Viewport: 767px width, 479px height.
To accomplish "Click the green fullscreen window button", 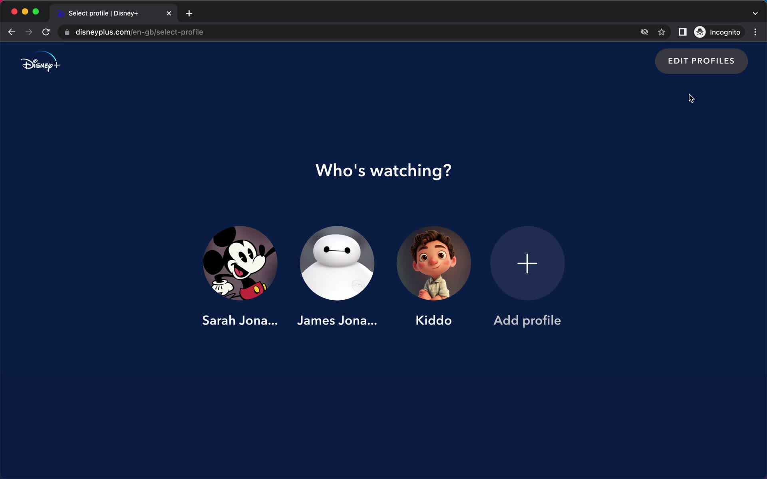I will 36,12.
